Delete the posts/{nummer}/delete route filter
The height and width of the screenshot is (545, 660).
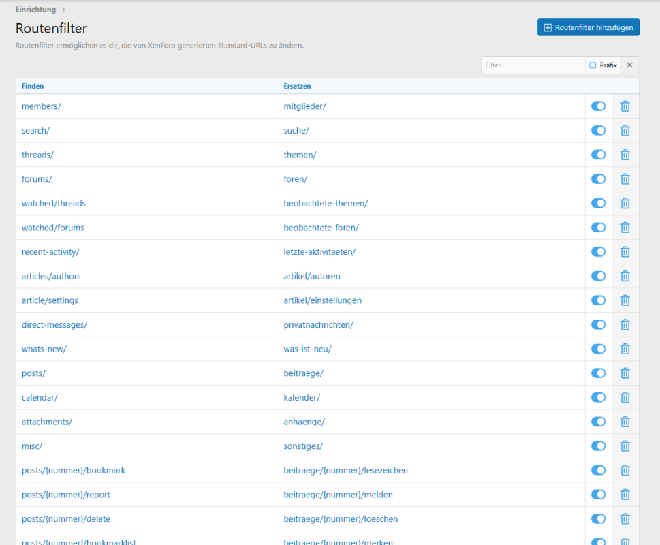(625, 519)
